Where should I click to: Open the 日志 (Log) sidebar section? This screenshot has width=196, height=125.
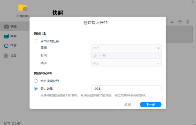[13, 55]
